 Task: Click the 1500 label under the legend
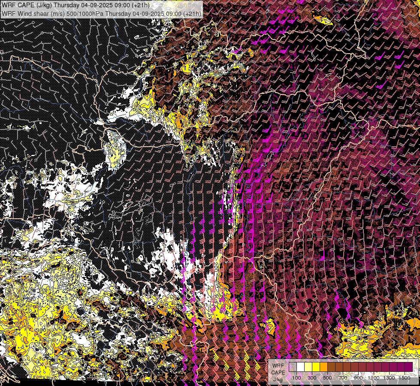405,378
